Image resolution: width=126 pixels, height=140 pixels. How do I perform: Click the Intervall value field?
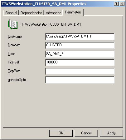pyautogui.click(x=80, y=62)
